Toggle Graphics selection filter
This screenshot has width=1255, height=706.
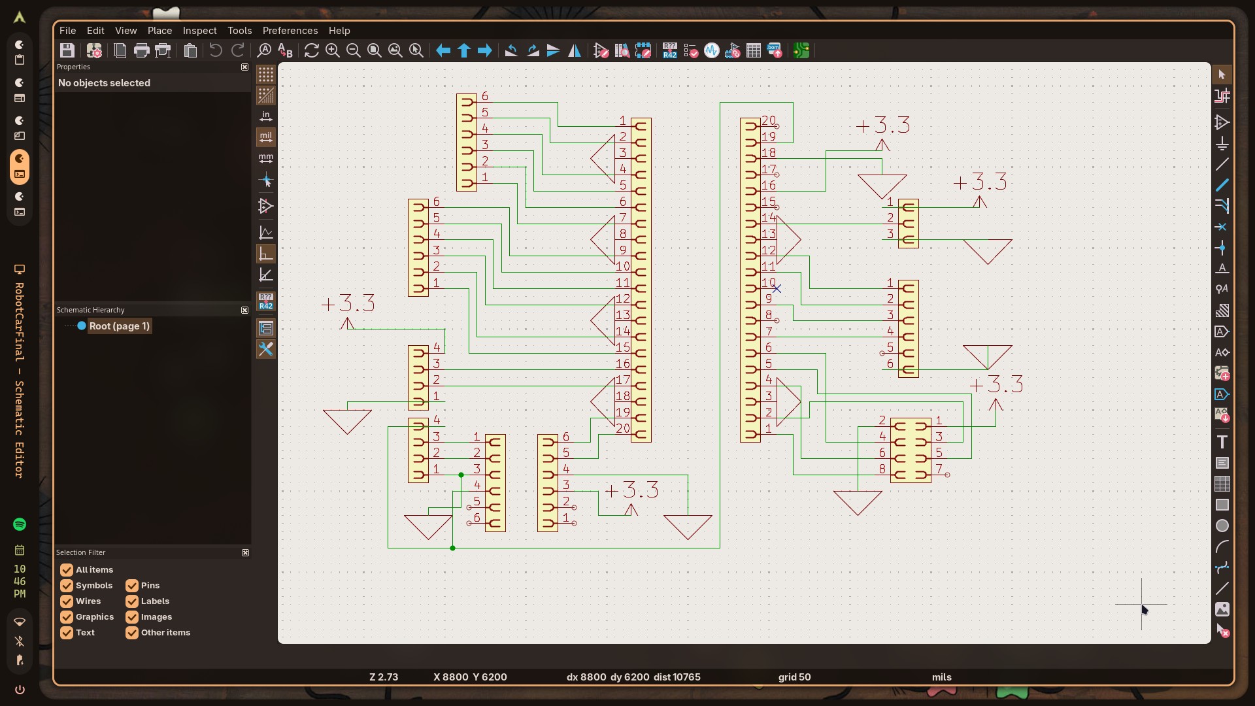67,617
